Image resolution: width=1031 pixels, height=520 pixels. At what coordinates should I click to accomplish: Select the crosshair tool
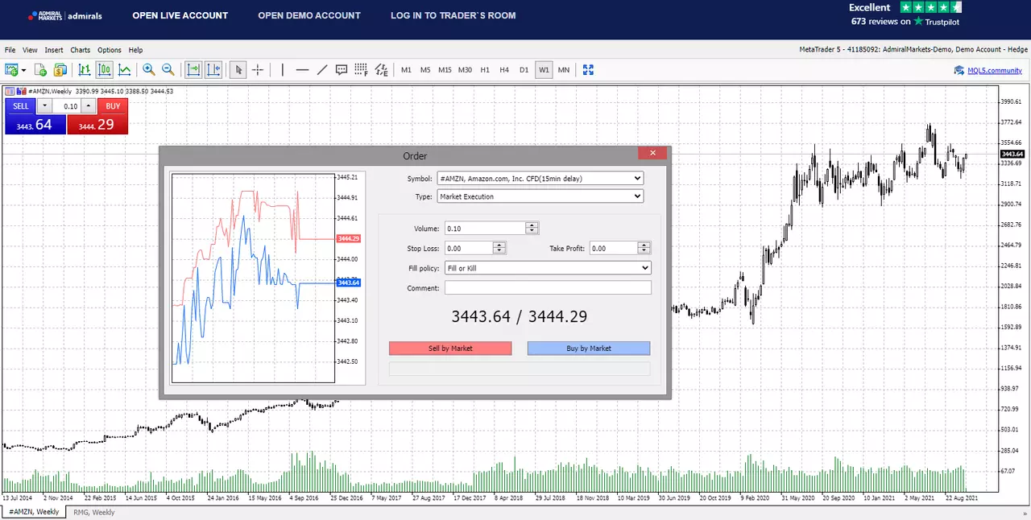[258, 70]
